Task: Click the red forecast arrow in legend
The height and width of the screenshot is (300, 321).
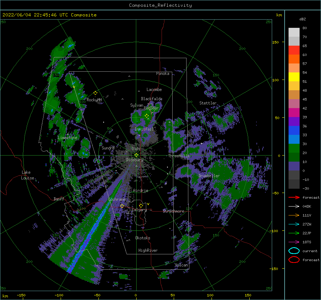Action: (x=294, y=197)
